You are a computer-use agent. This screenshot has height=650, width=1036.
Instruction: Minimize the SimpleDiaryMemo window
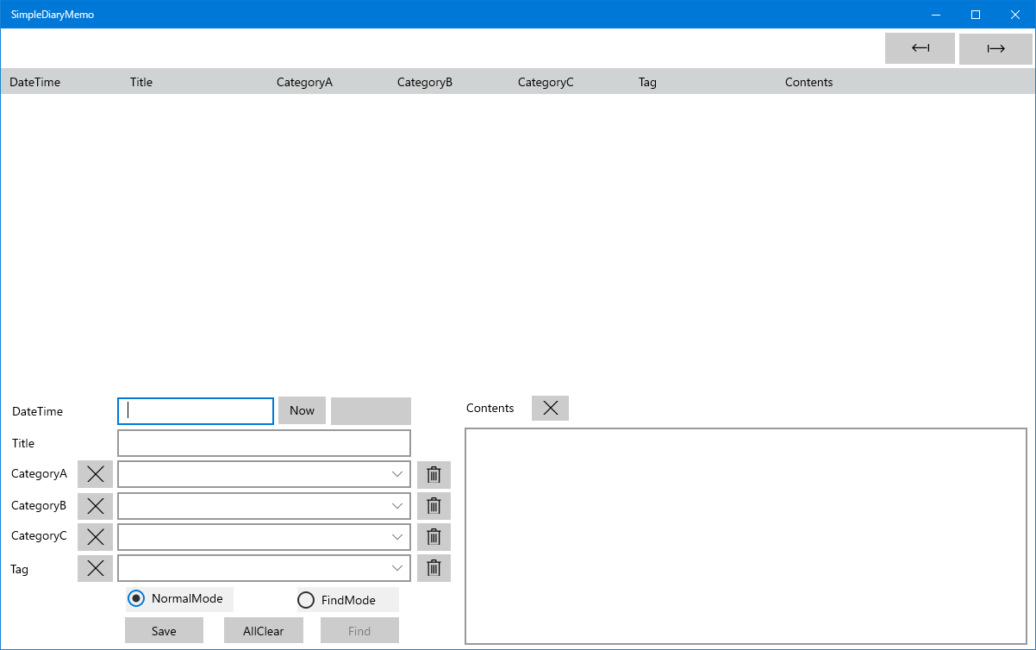936,15
